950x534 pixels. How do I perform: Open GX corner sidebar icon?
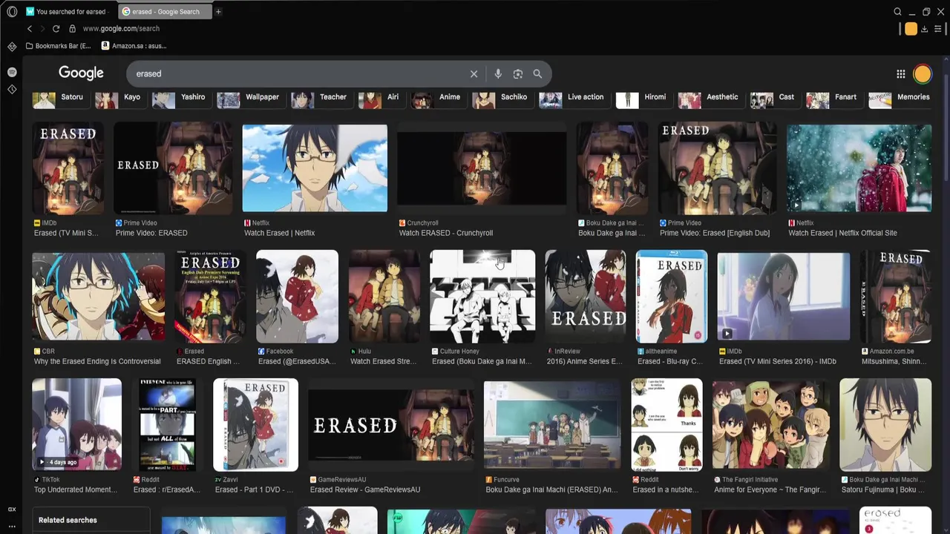(x=12, y=510)
